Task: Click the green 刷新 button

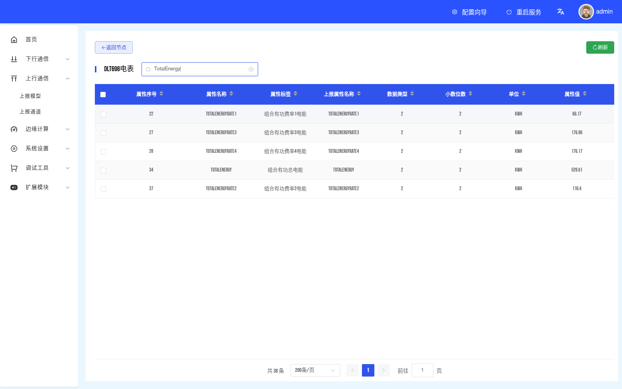Action: tap(600, 47)
